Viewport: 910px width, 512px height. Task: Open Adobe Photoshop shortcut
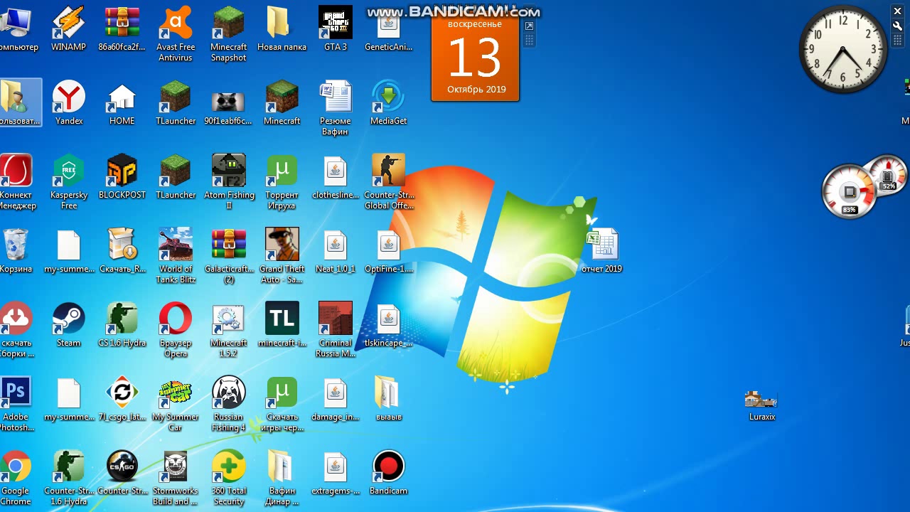pos(16,403)
